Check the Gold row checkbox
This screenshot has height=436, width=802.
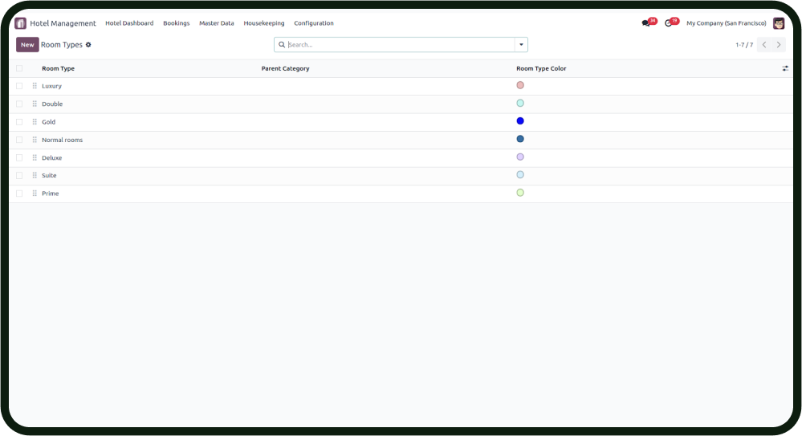[x=19, y=122]
